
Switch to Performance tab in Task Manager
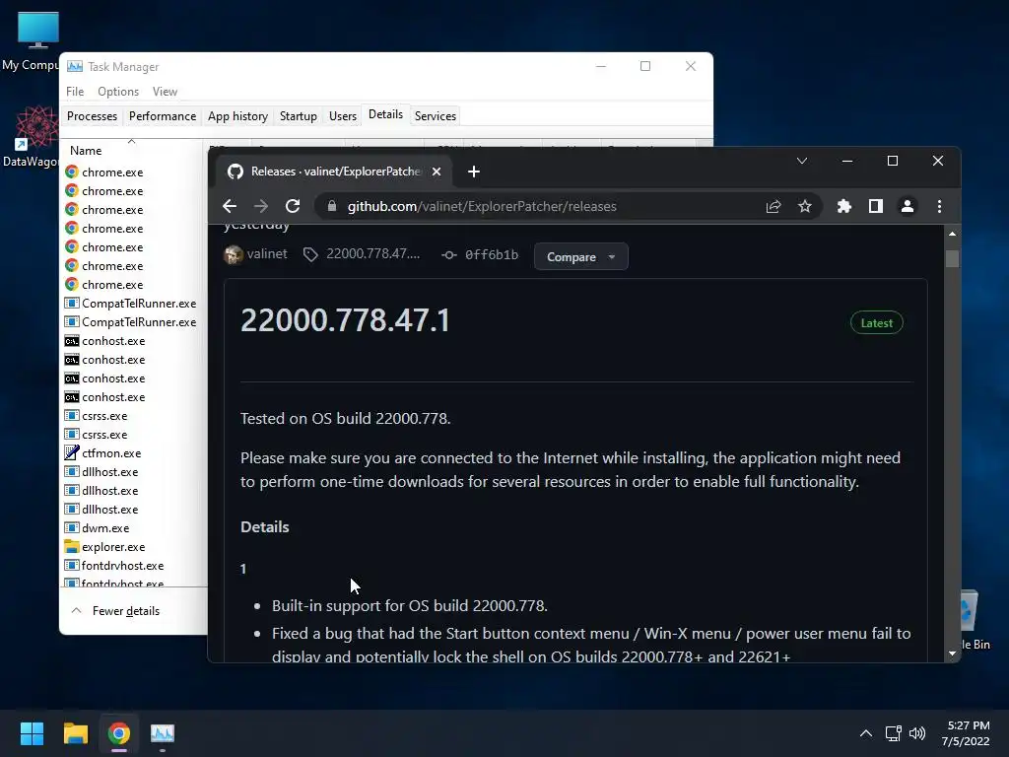163,116
